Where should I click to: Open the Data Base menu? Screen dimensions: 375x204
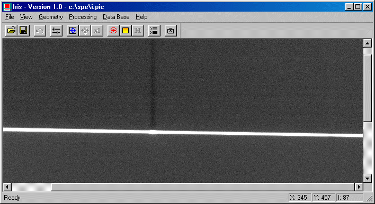(116, 17)
